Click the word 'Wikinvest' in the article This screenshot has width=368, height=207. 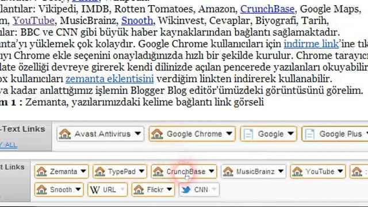point(181,21)
